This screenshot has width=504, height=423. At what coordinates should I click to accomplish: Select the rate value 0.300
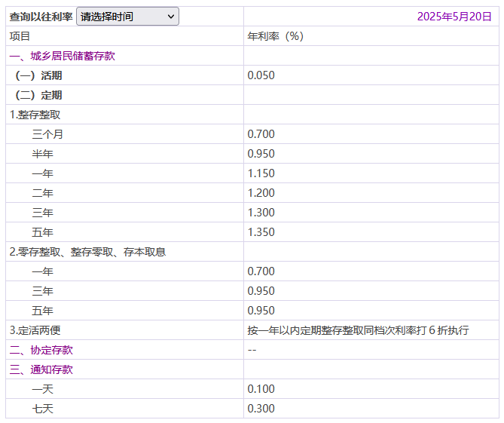[261, 409]
